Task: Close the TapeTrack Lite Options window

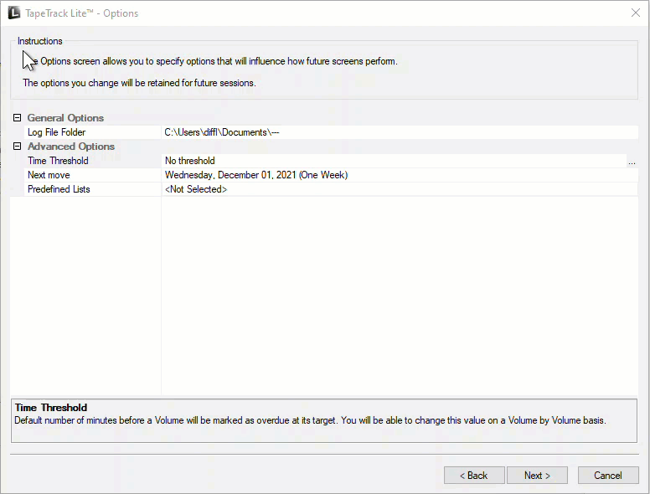Action: 636,13
